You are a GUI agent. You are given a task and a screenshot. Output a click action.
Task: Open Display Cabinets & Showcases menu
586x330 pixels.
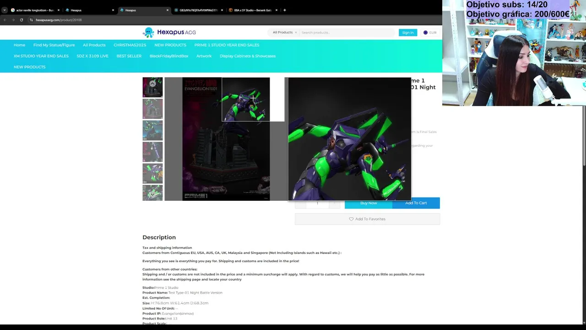pyautogui.click(x=248, y=56)
